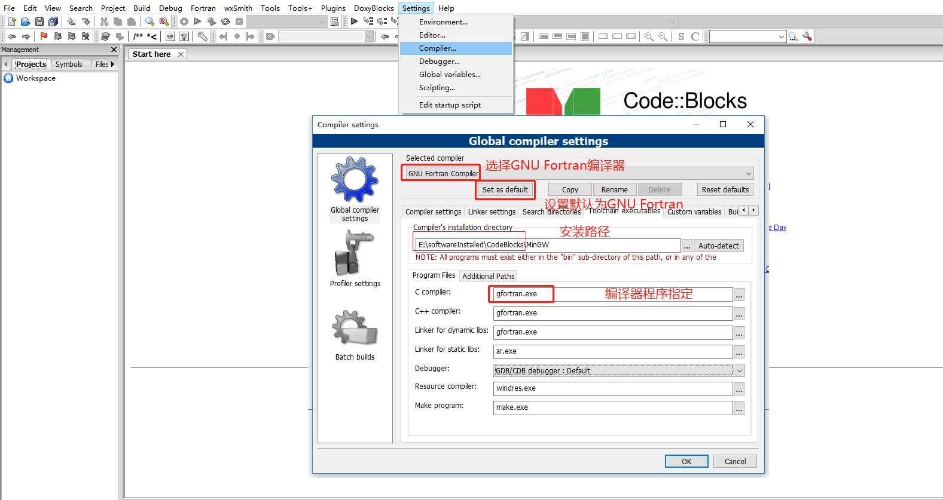This screenshot has height=500, width=943.
Task: Click the Toggle bookmark red flag icon
Action: pyautogui.click(x=44, y=36)
